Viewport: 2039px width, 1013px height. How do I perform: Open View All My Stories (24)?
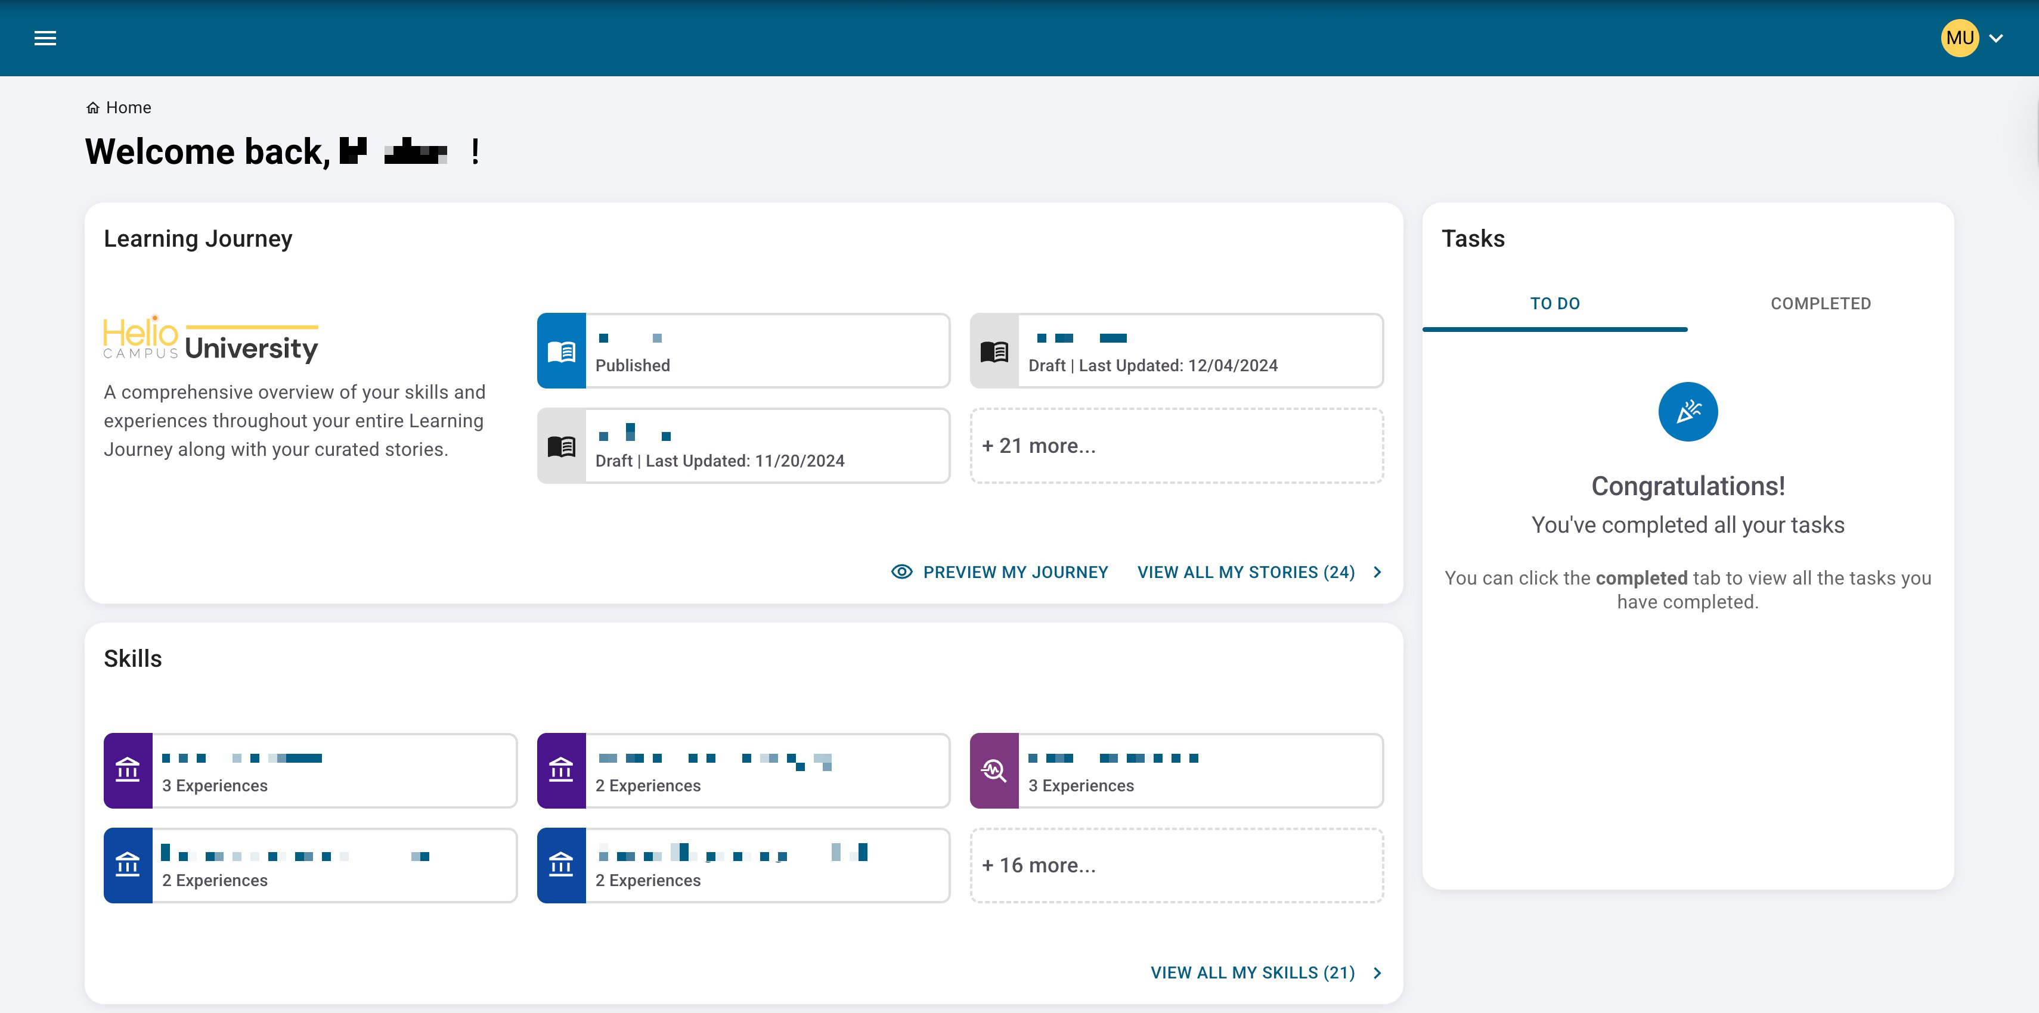tap(1246, 571)
